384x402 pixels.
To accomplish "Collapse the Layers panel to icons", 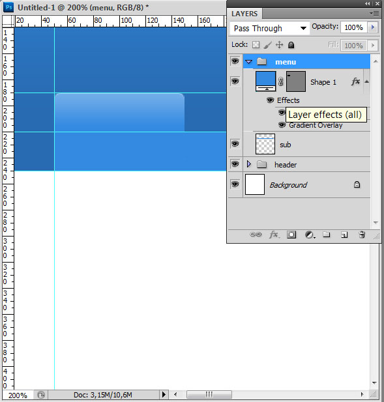I will click(x=368, y=4).
